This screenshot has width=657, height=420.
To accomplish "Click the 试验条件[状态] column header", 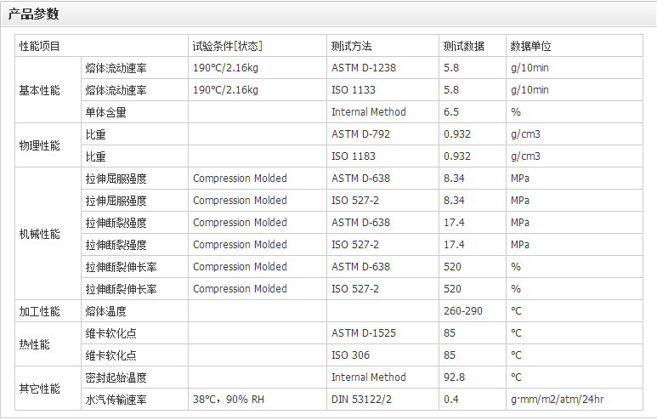I will pyautogui.click(x=227, y=46).
